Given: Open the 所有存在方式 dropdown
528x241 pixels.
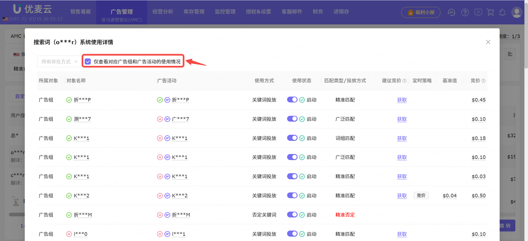Looking at the screenshot, I should pyautogui.click(x=59, y=61).
